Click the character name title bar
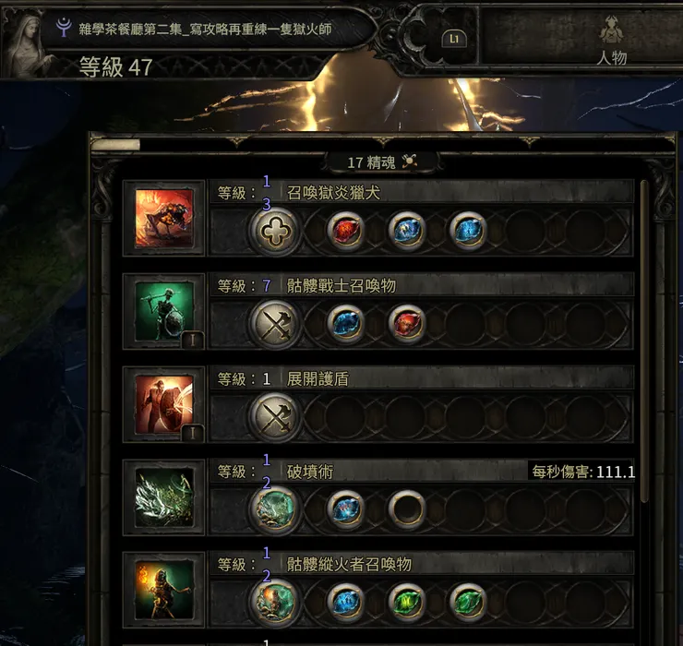Image resolution: width=683 pixels, height=646 pixels. (x=205, y=29)
